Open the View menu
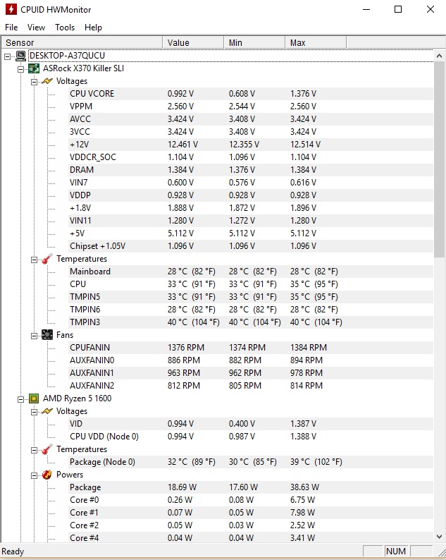Image resolution: width=446 pixels, height=560 pixels. click(x=36, y=28)
